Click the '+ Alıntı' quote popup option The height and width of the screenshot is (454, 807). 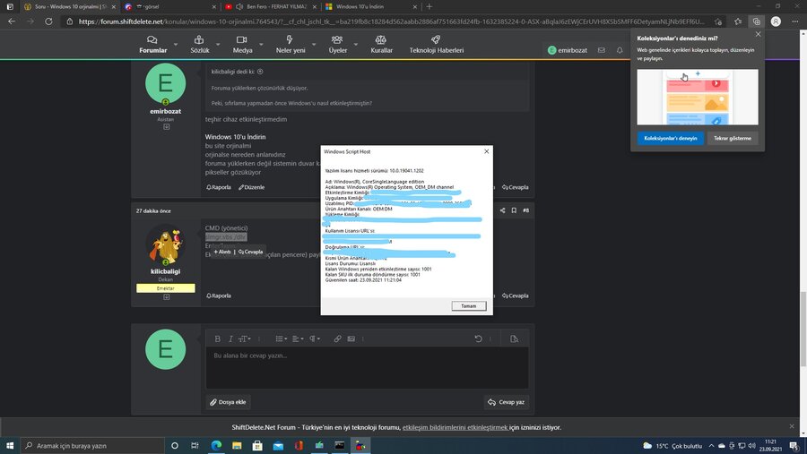pos(222,252)
